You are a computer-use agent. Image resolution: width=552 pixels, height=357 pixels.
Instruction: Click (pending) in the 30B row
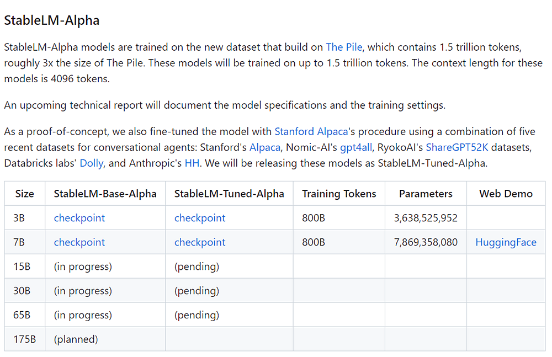pyautogui.click(x=197, y=291)
